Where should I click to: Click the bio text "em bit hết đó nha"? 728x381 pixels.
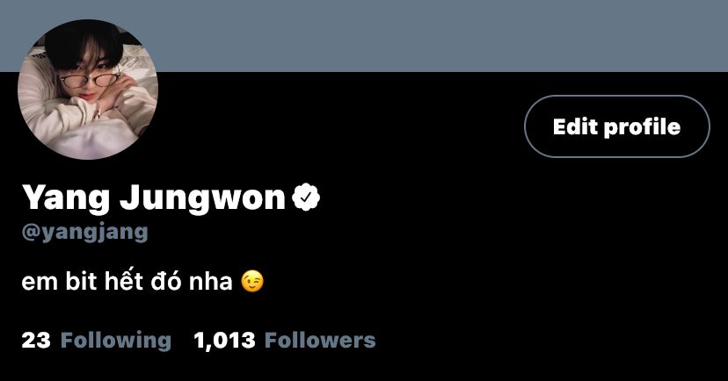click(x=127, y=281)
